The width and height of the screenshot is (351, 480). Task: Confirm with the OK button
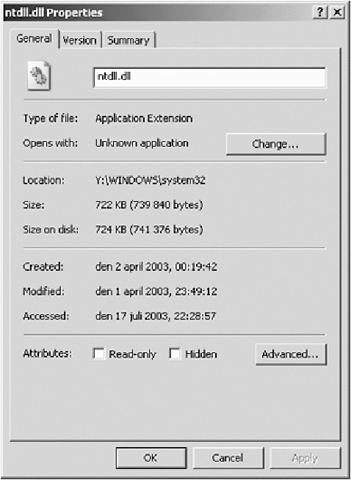(151, 458)
